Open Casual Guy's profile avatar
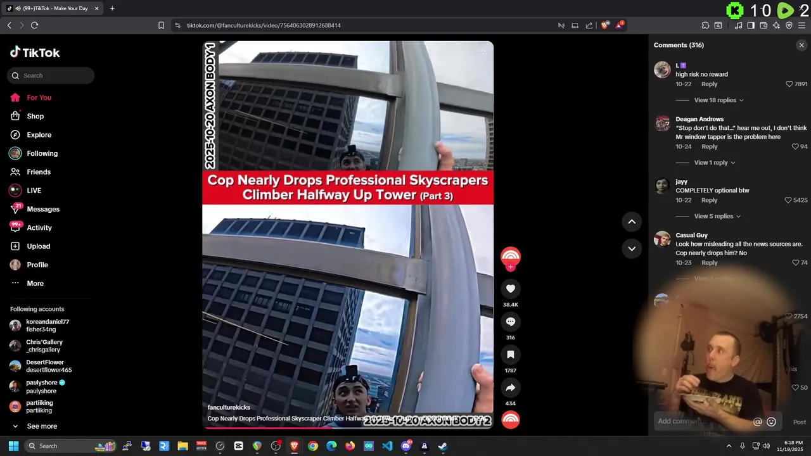Viewport: 811px width, 456px height. click(662, 239)
